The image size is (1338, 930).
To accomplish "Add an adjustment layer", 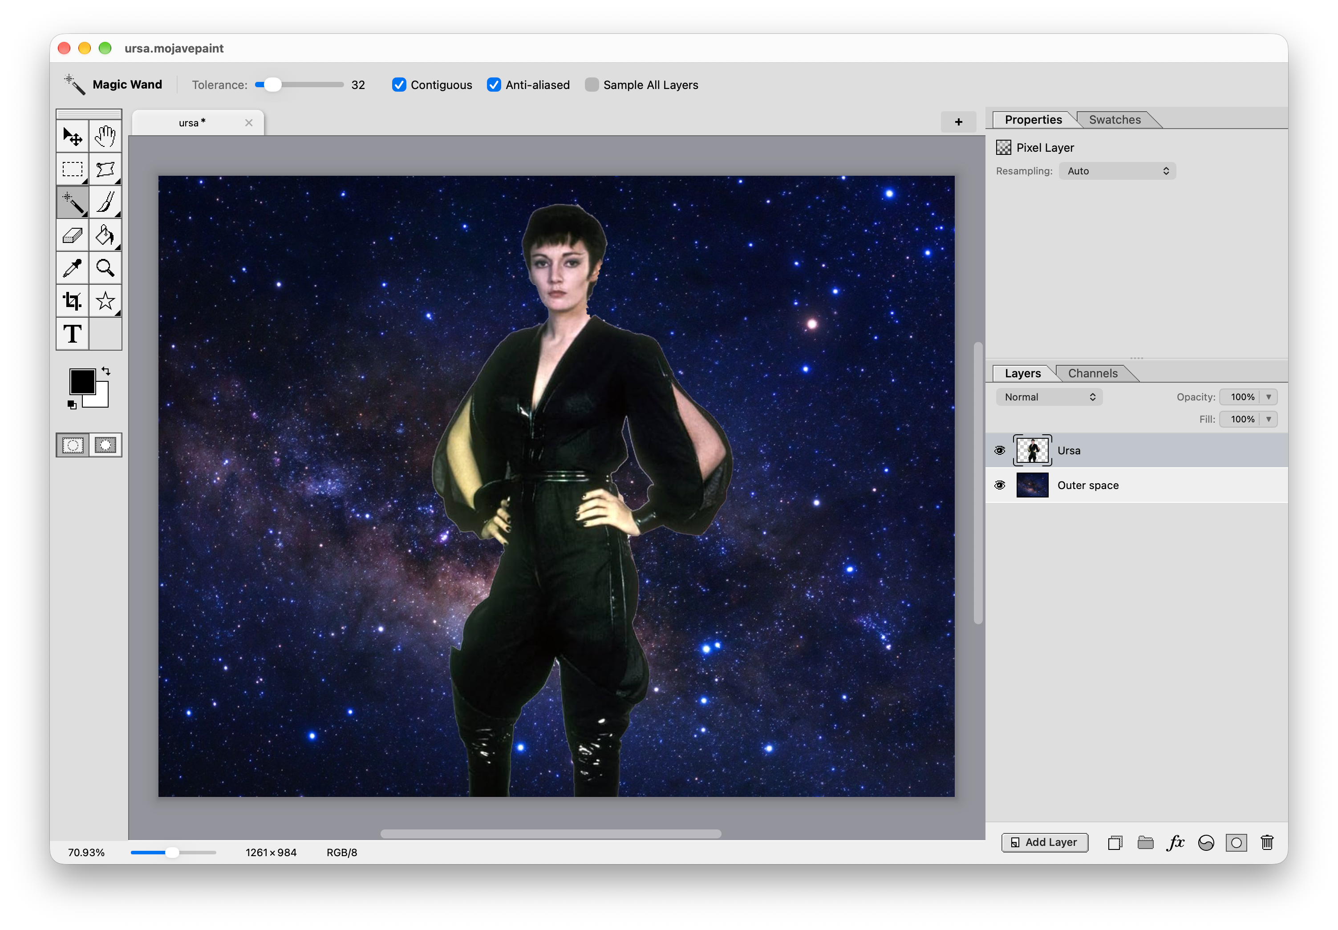I will click(x=1206, y=843).
